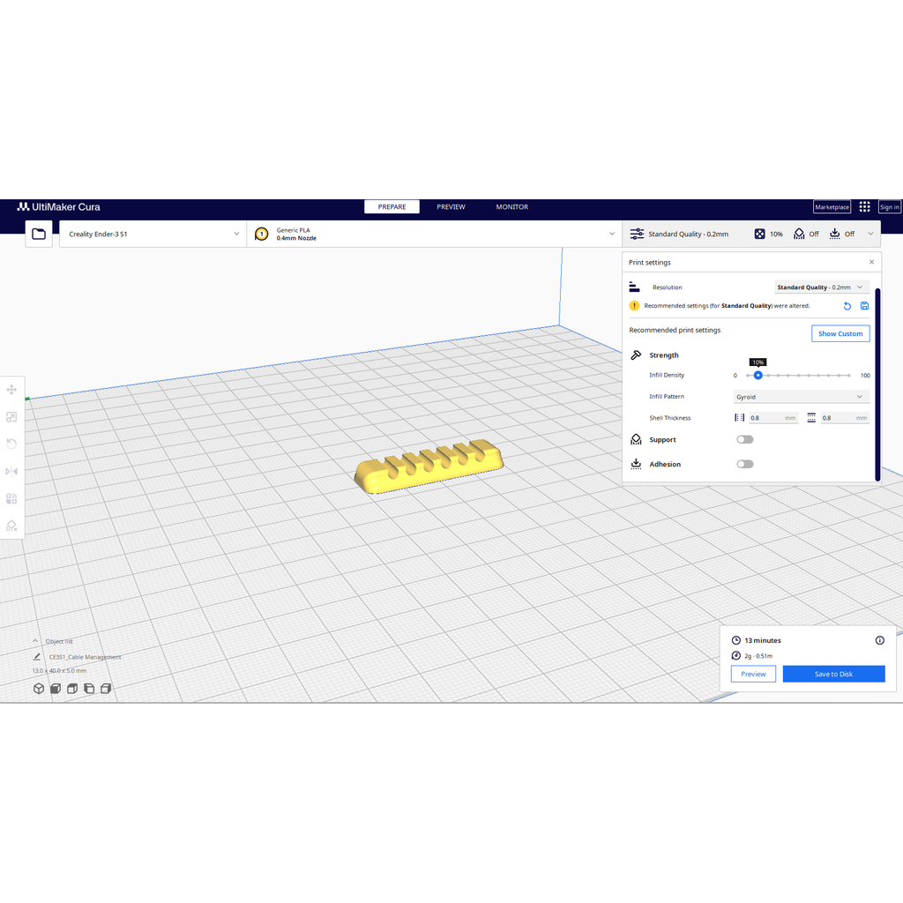Viewport: 903px width, 903px height.
Task: Select the Scale tool in left toolbar
Action: [x=11, y=417]
